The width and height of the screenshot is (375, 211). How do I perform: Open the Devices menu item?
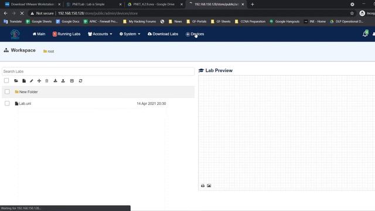pyautogui.click(x=195, y=34)
